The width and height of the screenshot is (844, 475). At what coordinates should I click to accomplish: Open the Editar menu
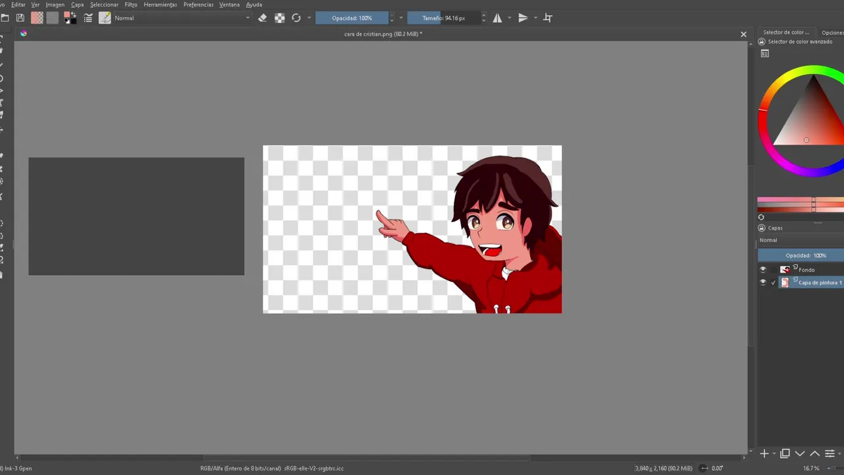click(x=18, y=5)
